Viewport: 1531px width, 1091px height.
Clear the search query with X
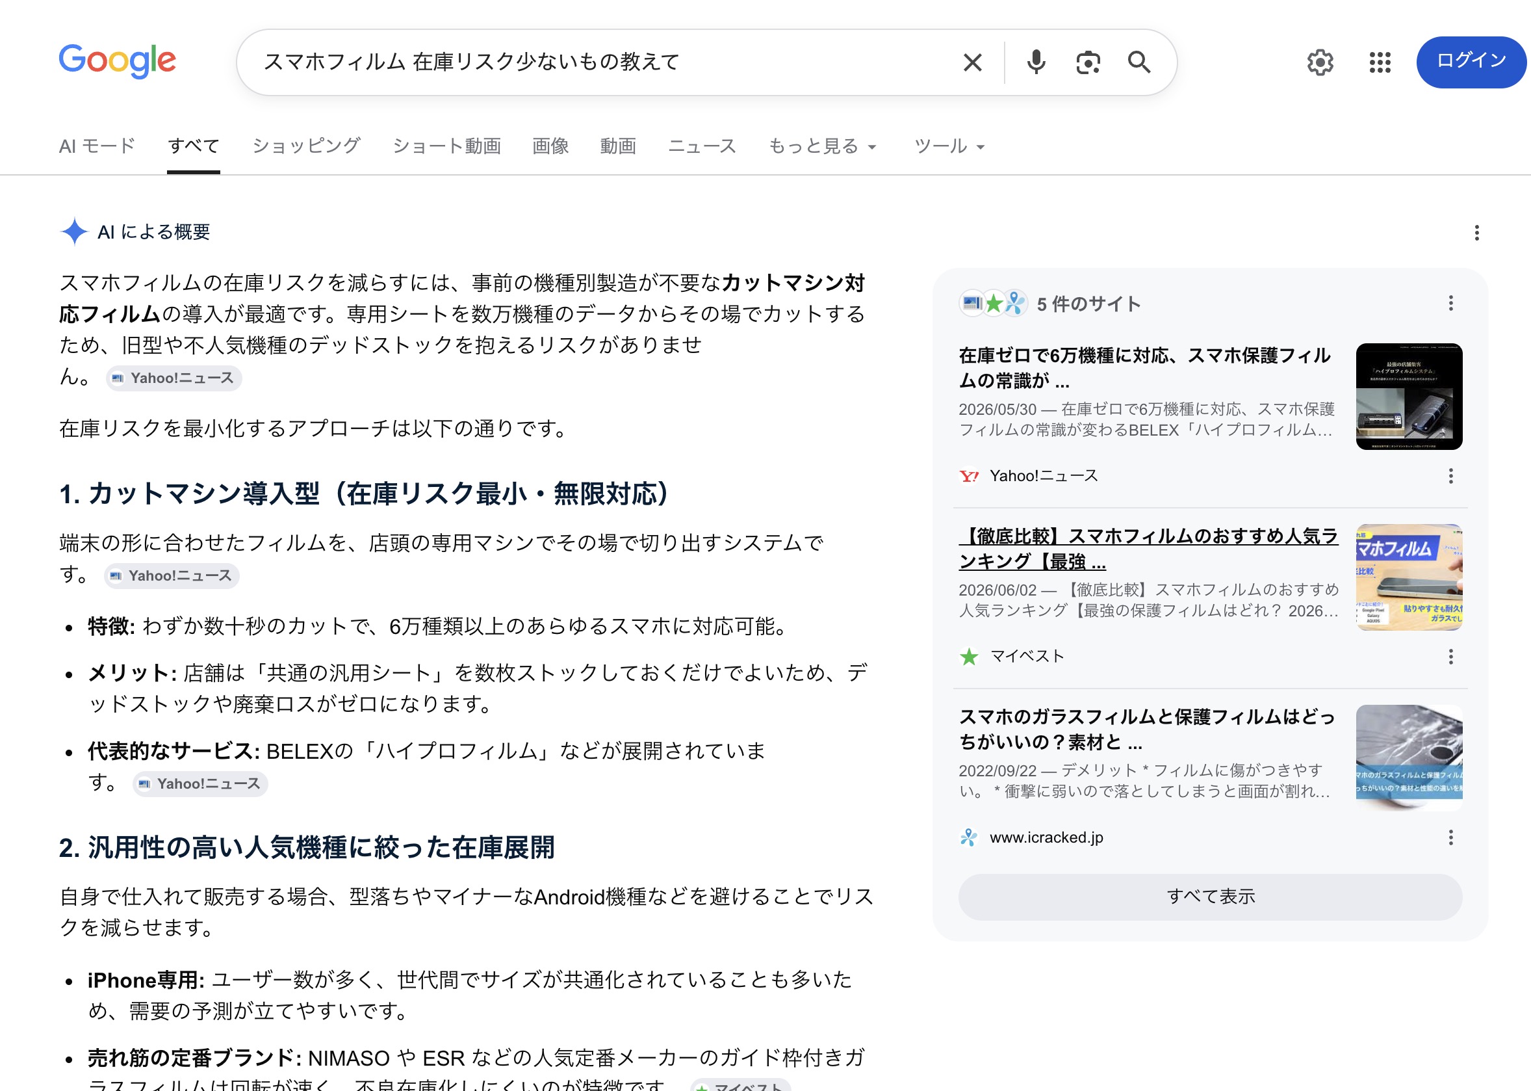point(971,62)
